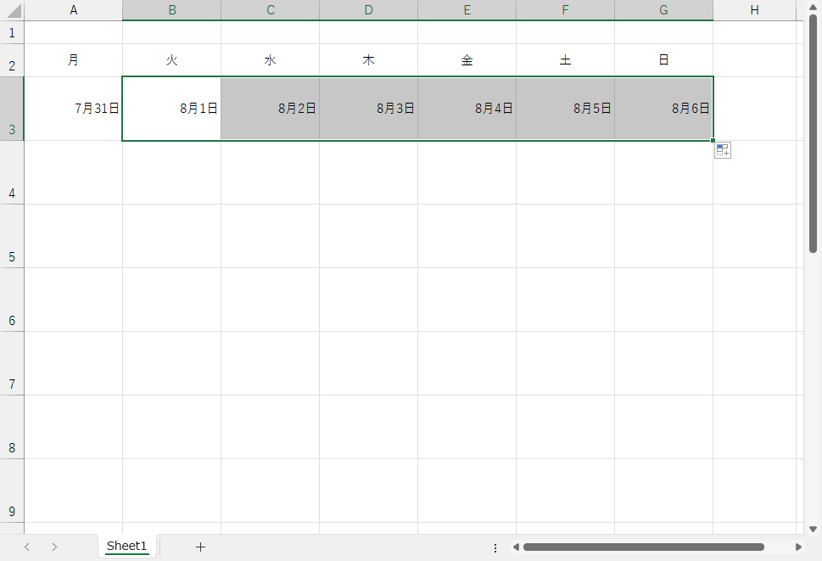Click the three-dot scrollbar split handle
The image size is (822, 561).
(495, 548)
